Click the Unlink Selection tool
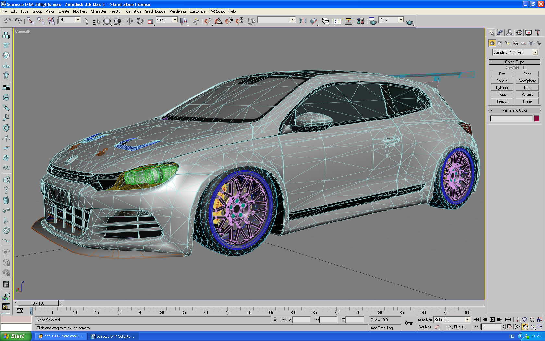545x341 pixels. coord(41,21)
